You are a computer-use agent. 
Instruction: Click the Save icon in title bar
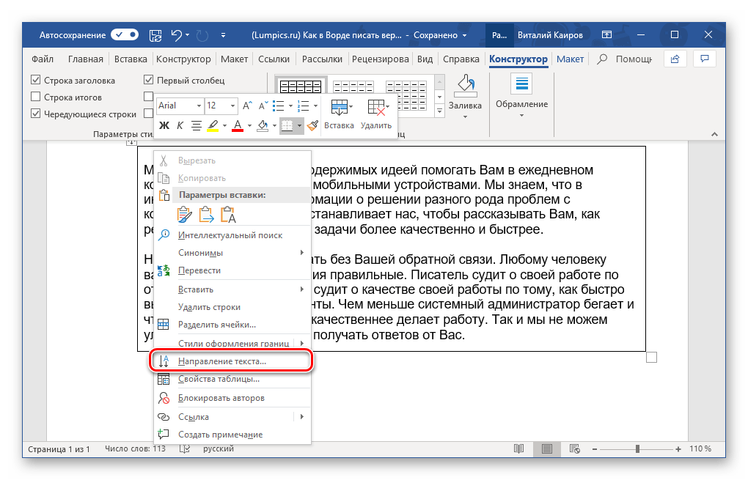pos(155,35)
